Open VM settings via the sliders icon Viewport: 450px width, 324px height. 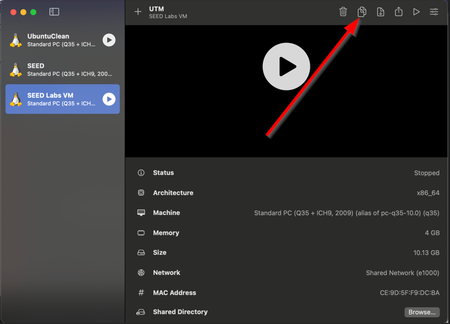click(x=434, y=12)
